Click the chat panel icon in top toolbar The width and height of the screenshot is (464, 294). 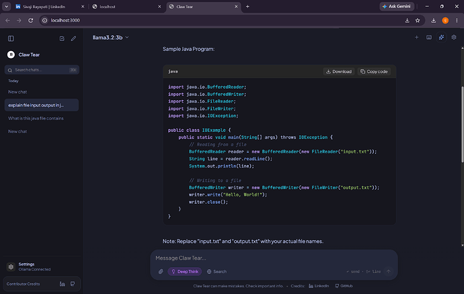429,37
